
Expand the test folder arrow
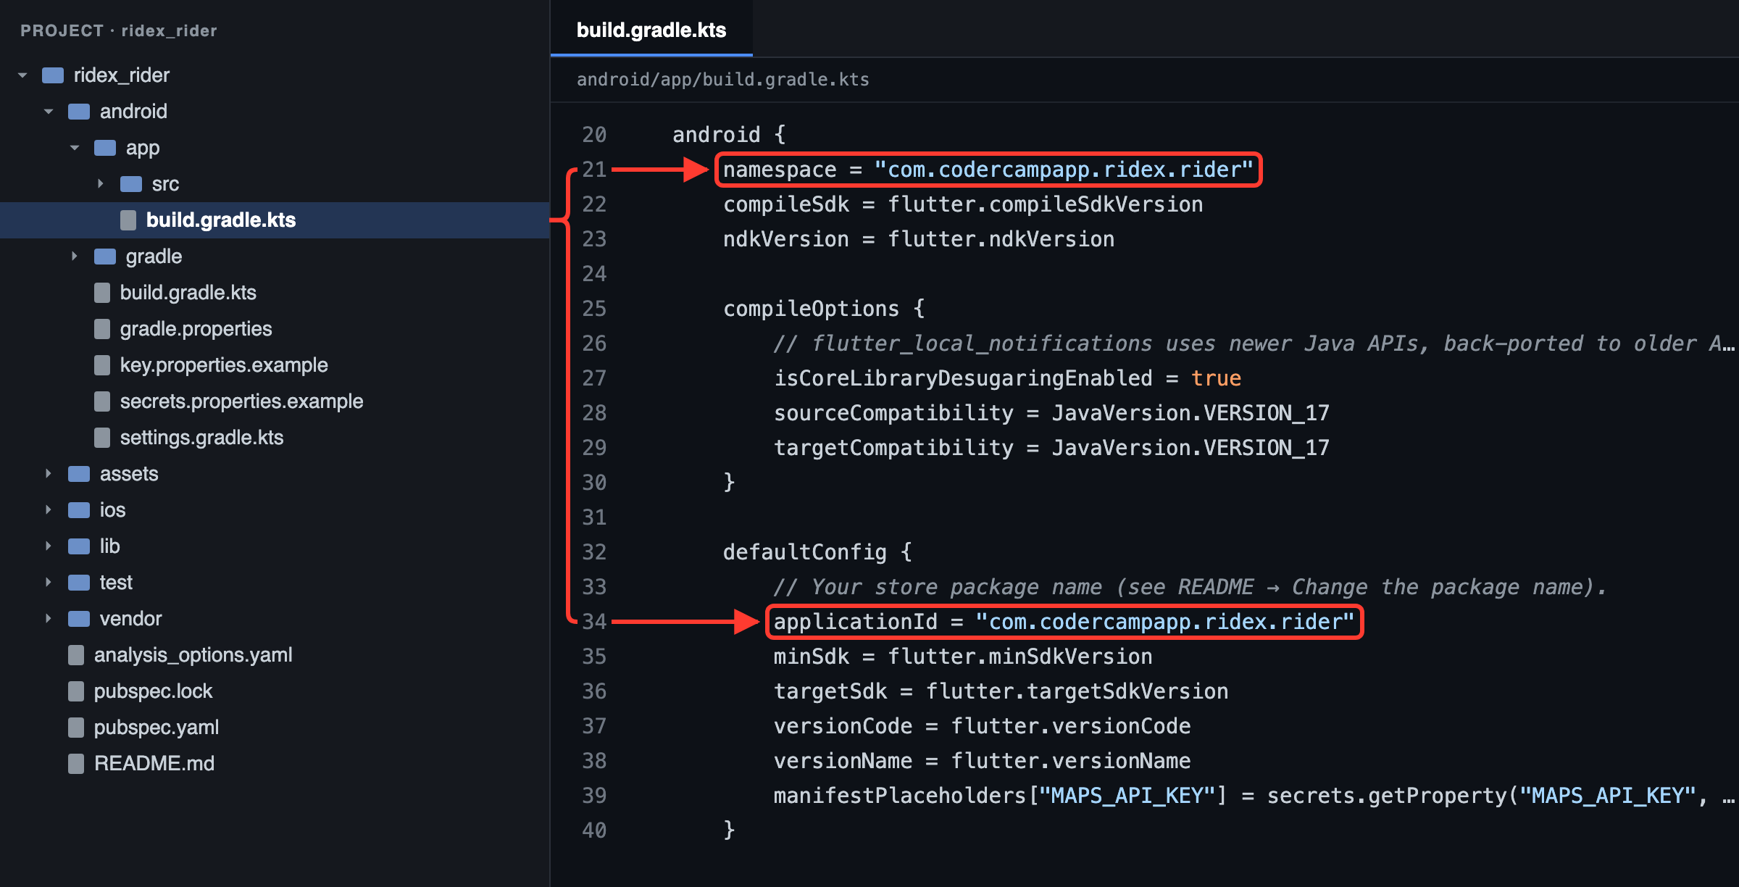click(48, 583)
